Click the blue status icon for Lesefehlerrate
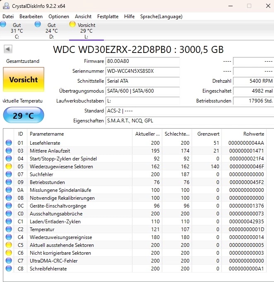 [x=9, y=143]
